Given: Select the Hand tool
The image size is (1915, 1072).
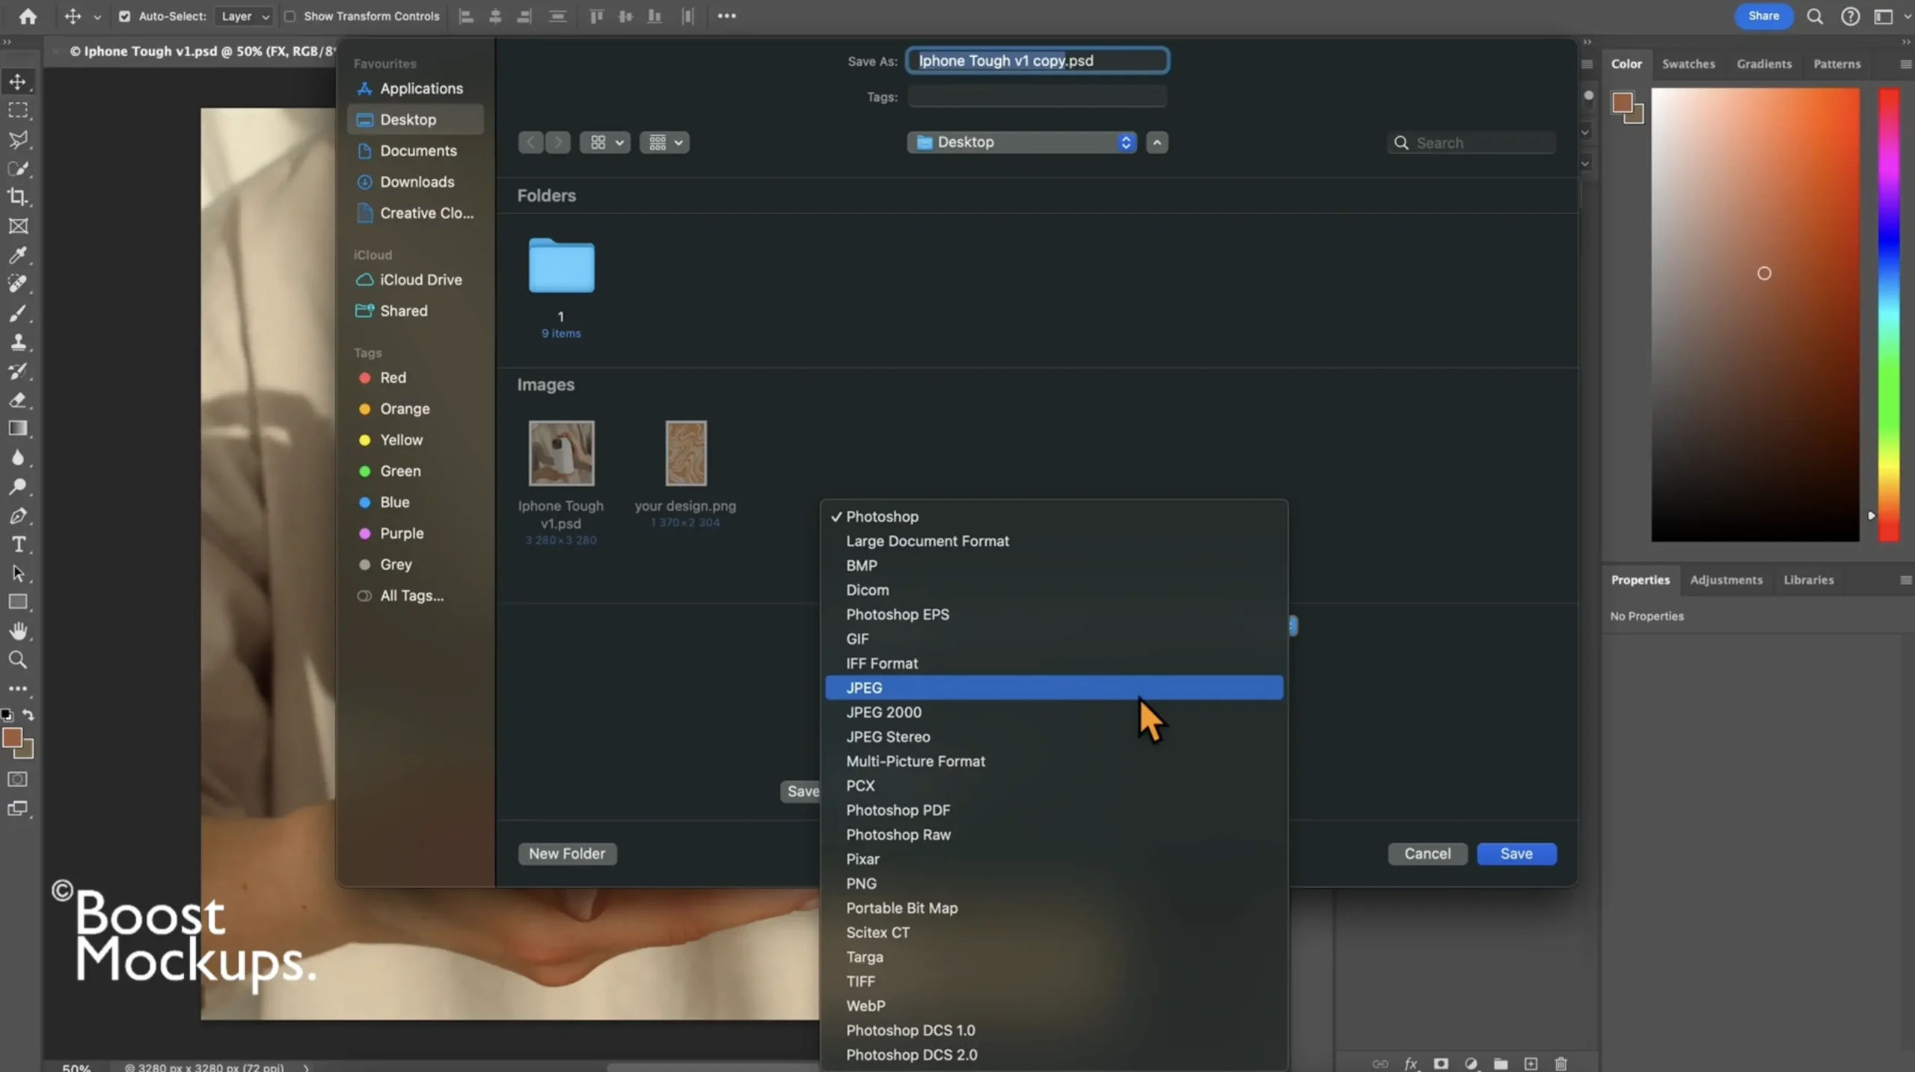Looking at the screenshot, I should tap(18, 631).
